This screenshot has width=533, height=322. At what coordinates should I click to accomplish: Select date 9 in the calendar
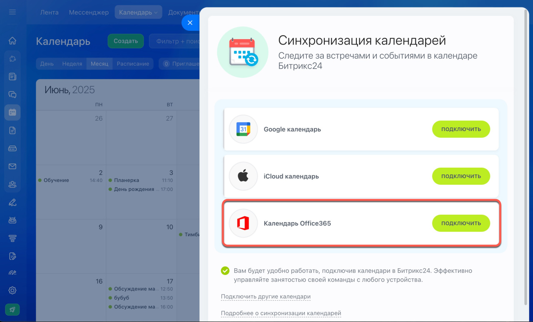pos(100,227)
